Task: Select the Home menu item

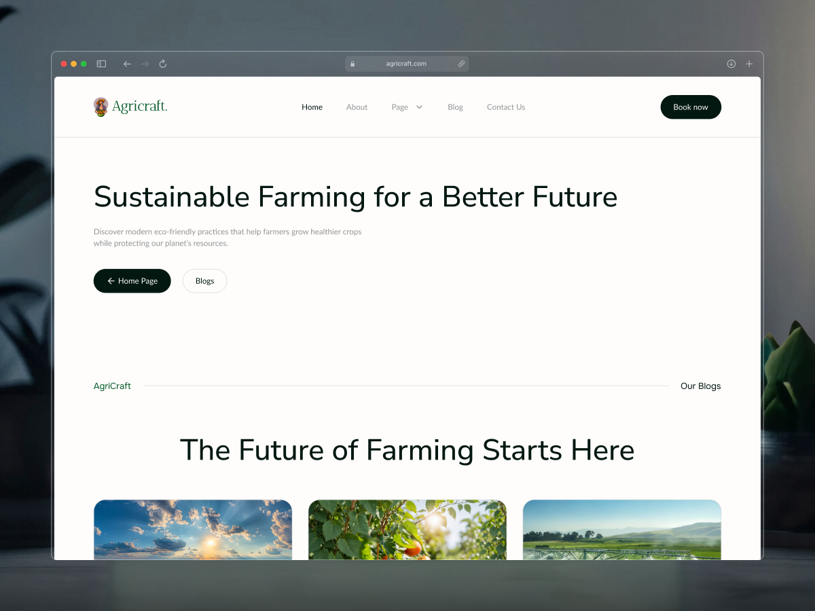Action: tap(312, 107)
